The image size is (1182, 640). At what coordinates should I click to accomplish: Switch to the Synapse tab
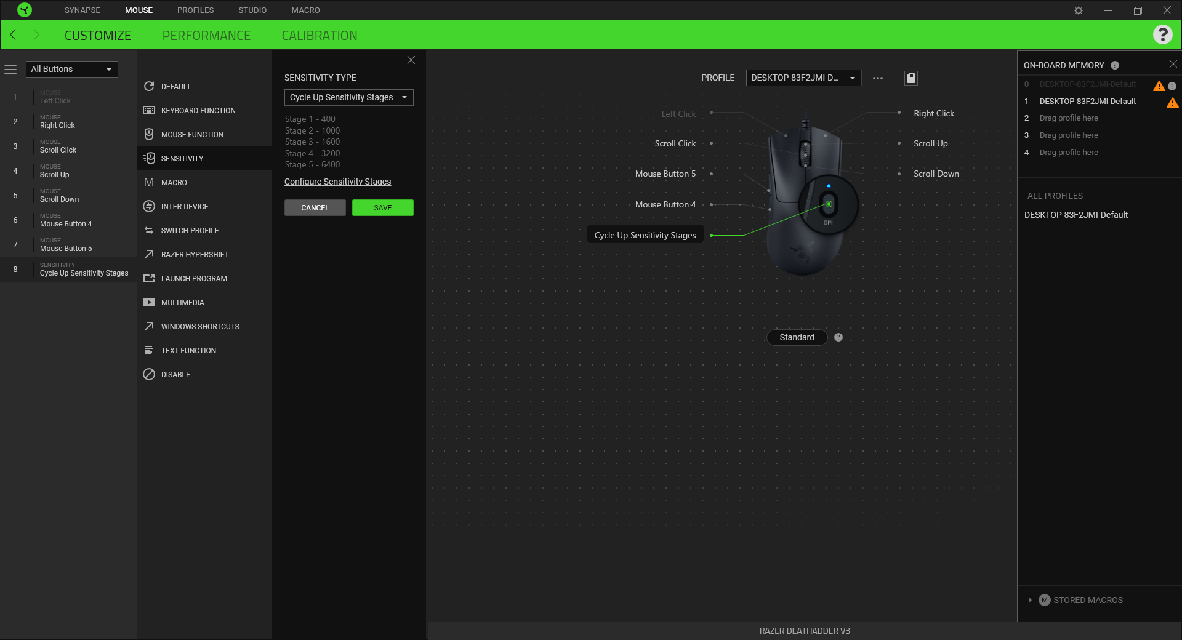click(82, 10)
